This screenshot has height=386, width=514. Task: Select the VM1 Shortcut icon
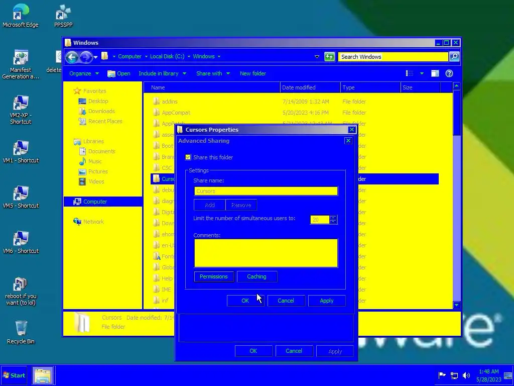(20, 152)
